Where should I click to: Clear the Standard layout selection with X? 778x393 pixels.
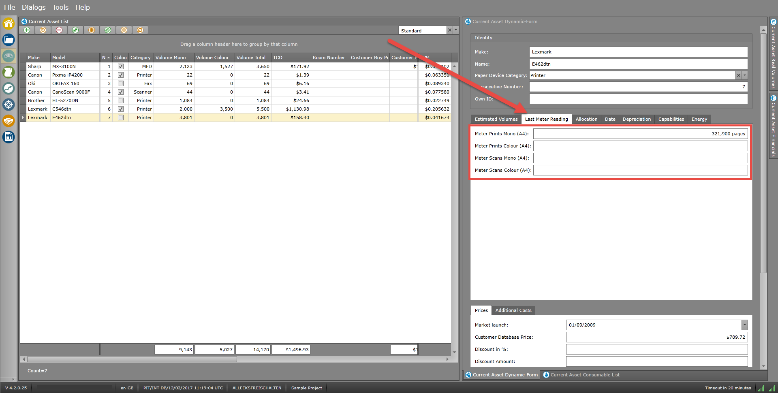pyautogui.click(x=450, y=30)
